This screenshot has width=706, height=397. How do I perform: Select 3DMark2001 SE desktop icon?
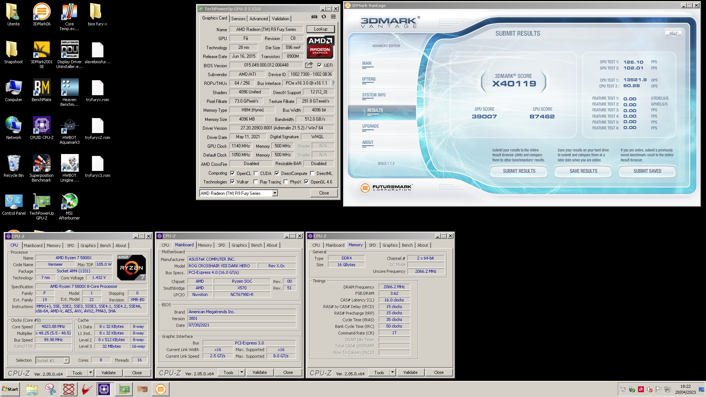pos(42,55)
